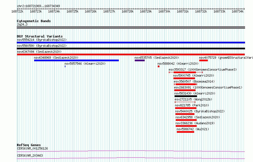Viewport: 253px width, 162px height.
Task: Click the 168726k ruler tick label
Action: coord(91,11)
